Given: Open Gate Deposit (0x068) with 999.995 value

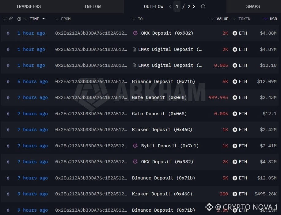Looking at the screenshot, I should (x=159, y=97).
